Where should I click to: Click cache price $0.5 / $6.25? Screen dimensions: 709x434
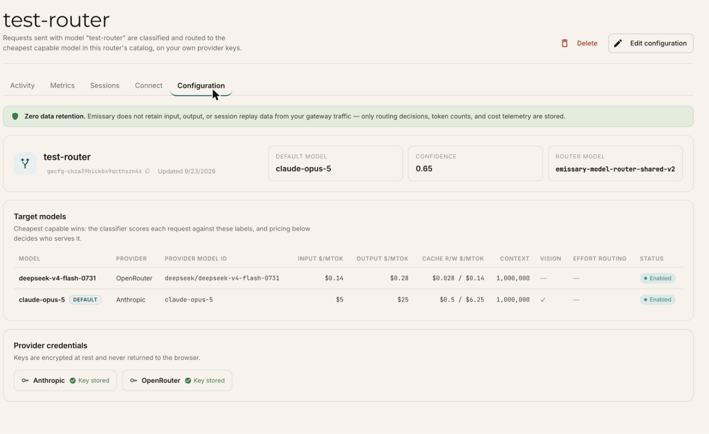click(462, 300)
